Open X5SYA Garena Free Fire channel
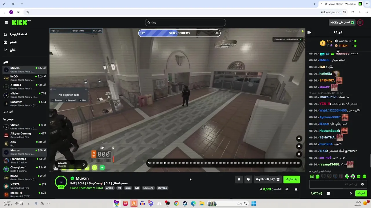Screen dimensions: 371x208 pyautogui.click(x=24, y=186)
